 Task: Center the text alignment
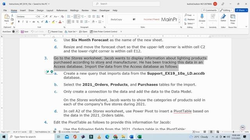tap(73, 22)
